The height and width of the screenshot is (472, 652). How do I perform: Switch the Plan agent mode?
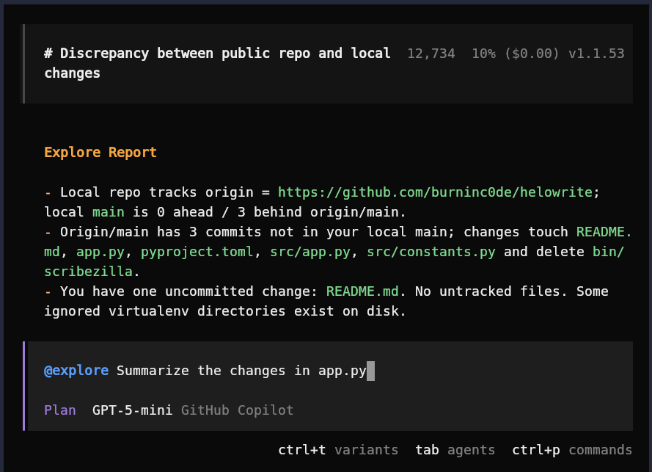59,410
